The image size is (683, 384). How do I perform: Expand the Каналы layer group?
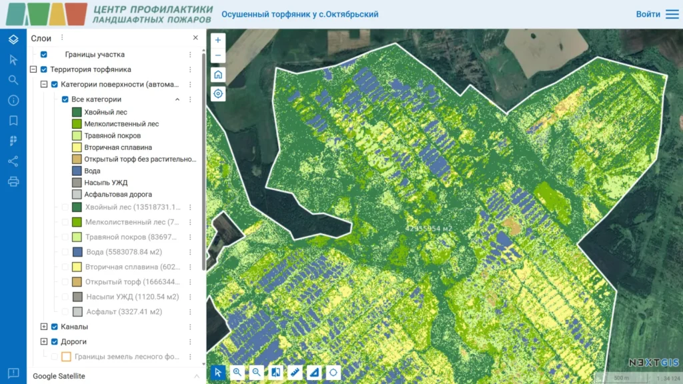click(44, 327)
